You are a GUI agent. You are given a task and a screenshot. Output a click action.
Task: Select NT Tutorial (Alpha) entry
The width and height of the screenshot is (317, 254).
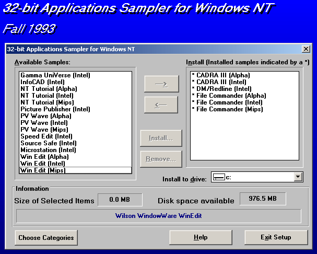75,89
